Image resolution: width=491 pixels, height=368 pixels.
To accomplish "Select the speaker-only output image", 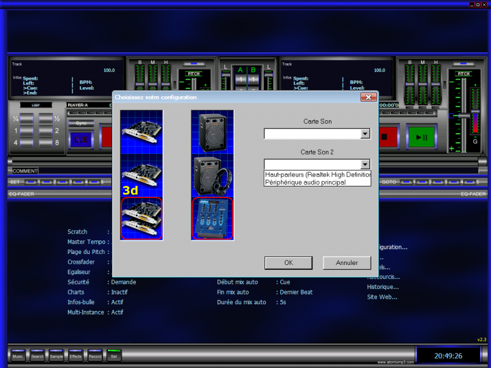I will [x=212, y=132].
